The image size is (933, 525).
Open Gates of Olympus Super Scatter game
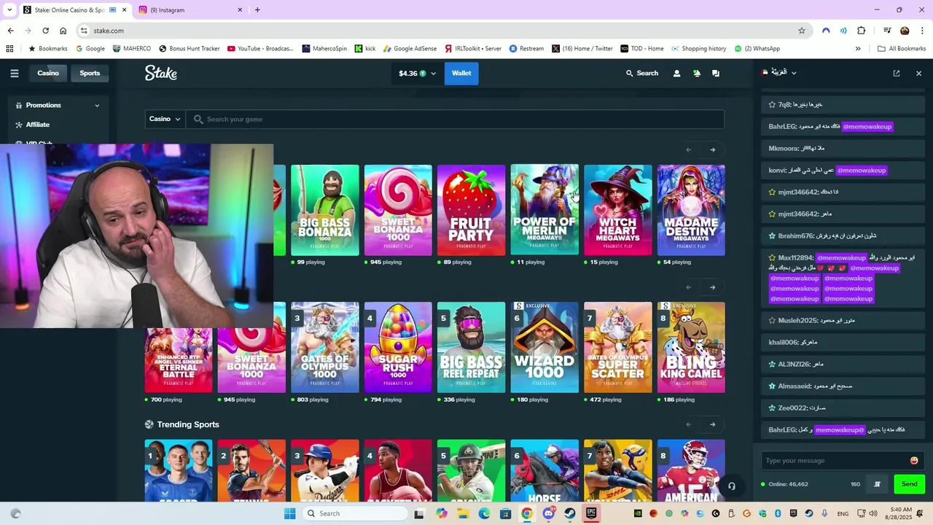618,347
